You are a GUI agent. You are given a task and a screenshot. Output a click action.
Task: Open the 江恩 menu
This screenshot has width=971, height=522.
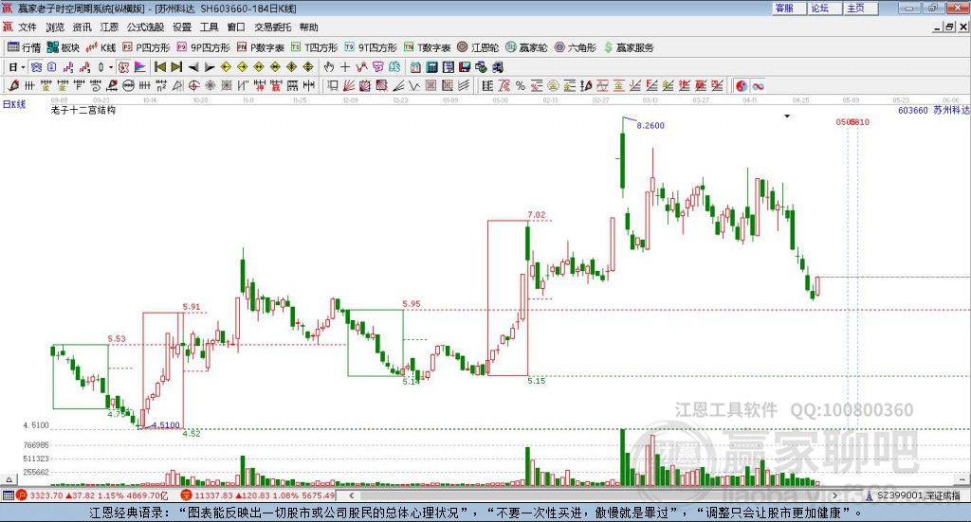click(109, 27)
